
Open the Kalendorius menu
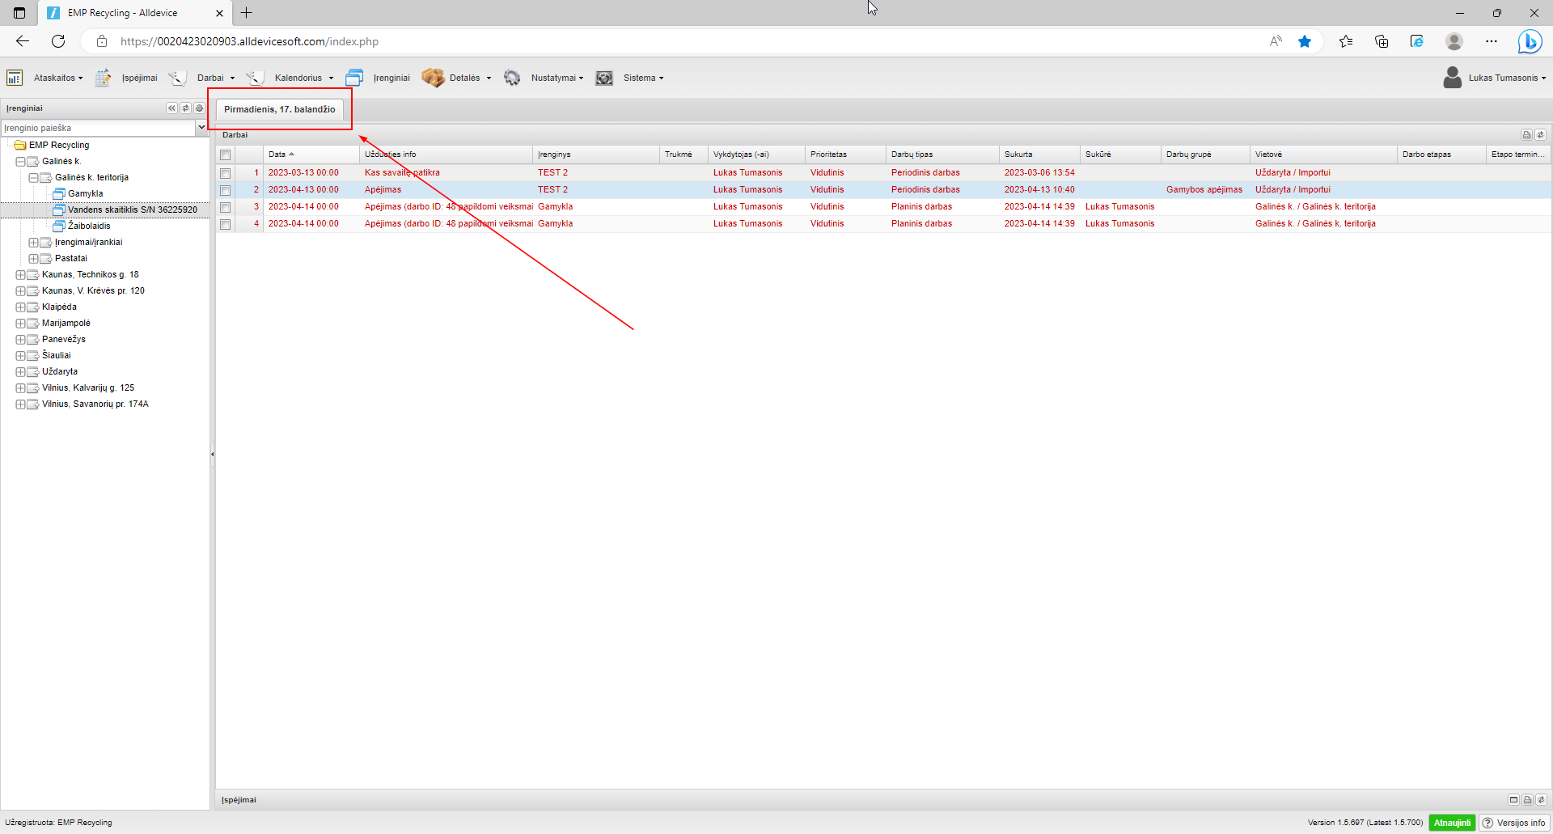pyautogui.click(x=304, y=78)
